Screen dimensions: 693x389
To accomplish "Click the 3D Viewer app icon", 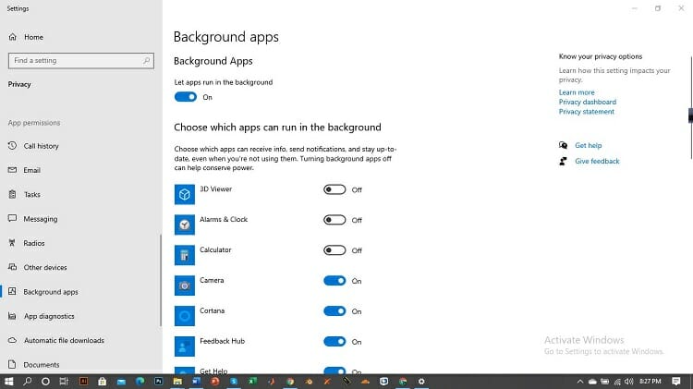I will tap(184, 194).
